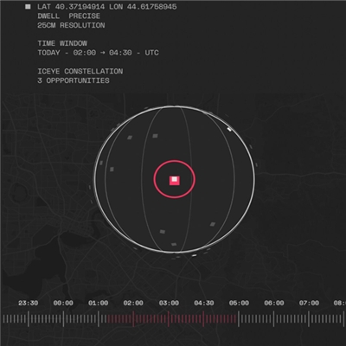The height and width of the screenshot is (346, 346).
Task: Click the 06:00 timeline label
Action: 274,303
